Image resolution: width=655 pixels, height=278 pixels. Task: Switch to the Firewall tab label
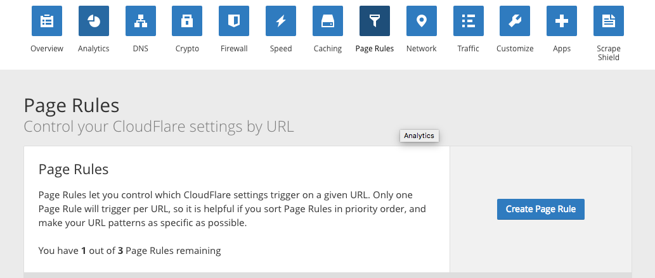(x=234, y=49)
